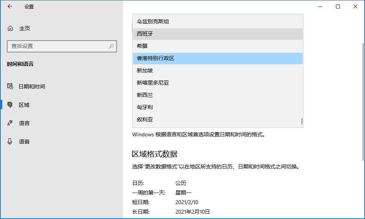365x219 pixels.
Task: Pick 希腊 in the region list
Action: [217, 46]
